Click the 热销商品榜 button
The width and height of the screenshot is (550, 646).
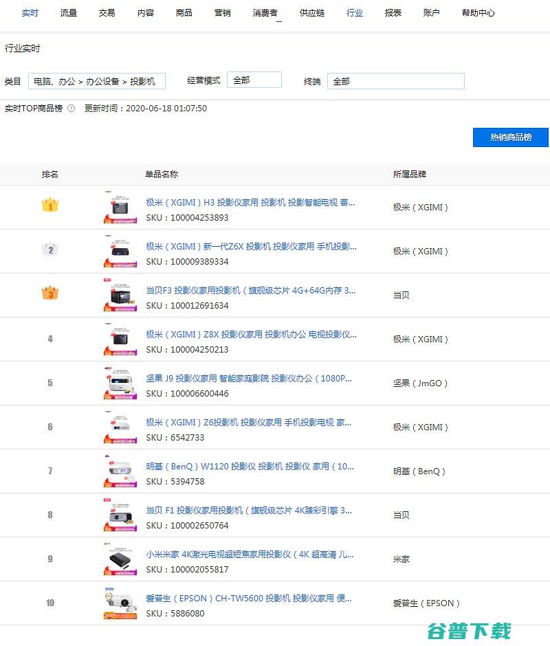tap(511, 137)
